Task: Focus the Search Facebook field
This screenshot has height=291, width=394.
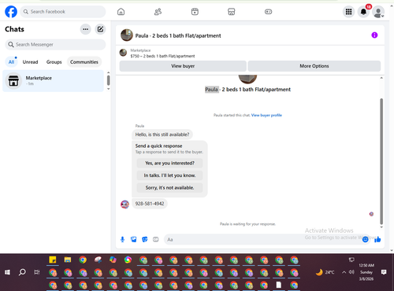Action: [x=63, y=12]
